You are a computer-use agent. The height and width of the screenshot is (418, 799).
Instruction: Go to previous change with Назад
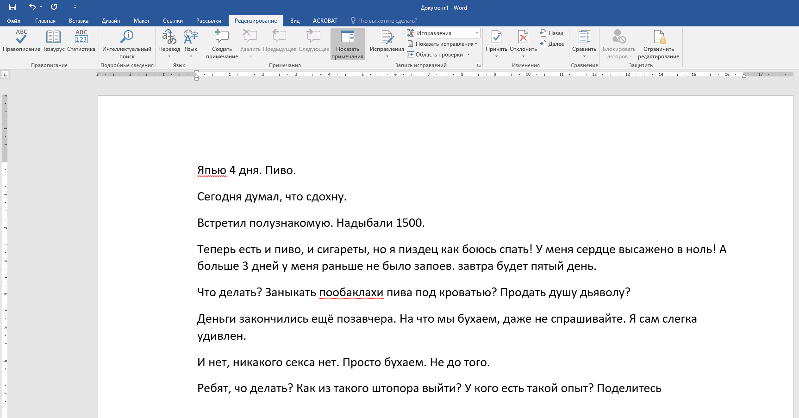552,33
